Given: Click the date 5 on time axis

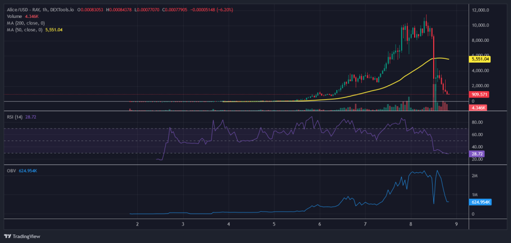Looking at the screenshot, I should pyautogui.click(x=274, y=224).
